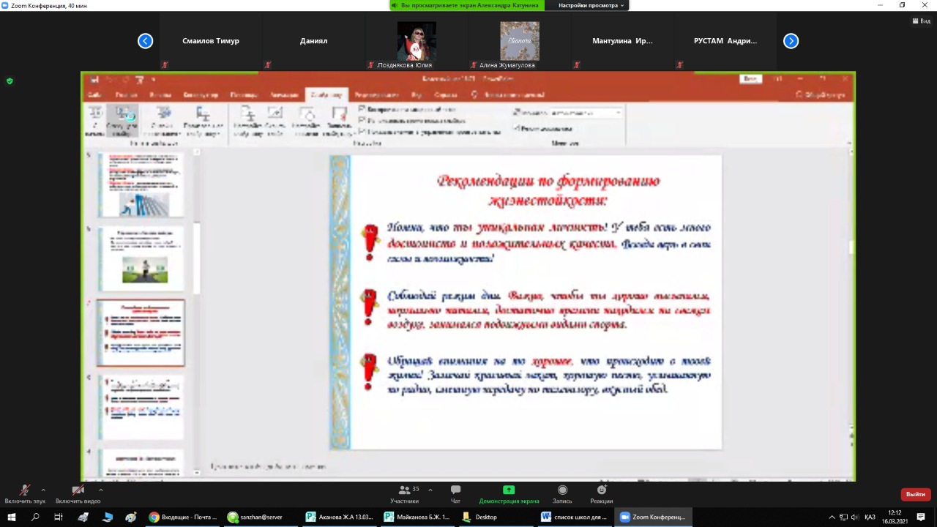
Task: Select РУСТАМ Андри... participant tile
Action: tap(725, 42)
